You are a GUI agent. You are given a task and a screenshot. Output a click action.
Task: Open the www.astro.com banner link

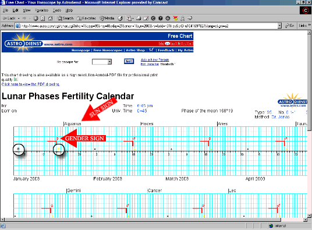tap(58, 44)
